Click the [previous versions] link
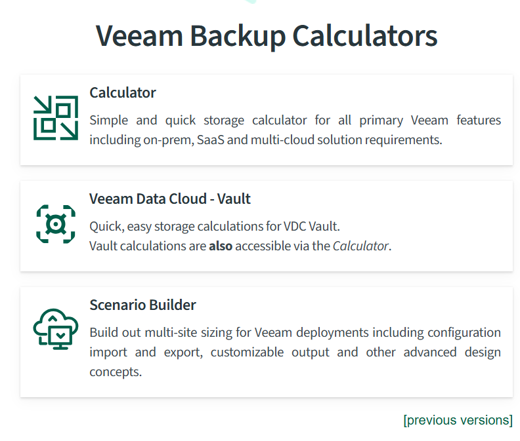 pos(458,420)
